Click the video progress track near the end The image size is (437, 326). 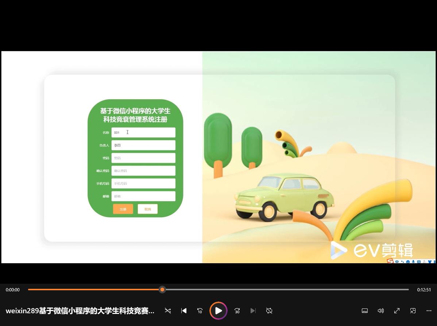pos(401,290)
